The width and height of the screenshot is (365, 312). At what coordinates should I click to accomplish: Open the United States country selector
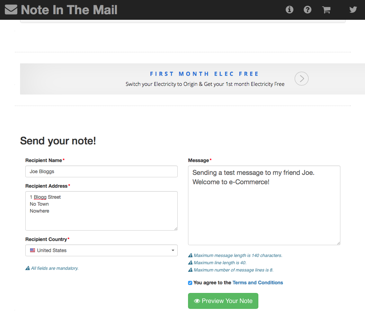click(101, 250)
